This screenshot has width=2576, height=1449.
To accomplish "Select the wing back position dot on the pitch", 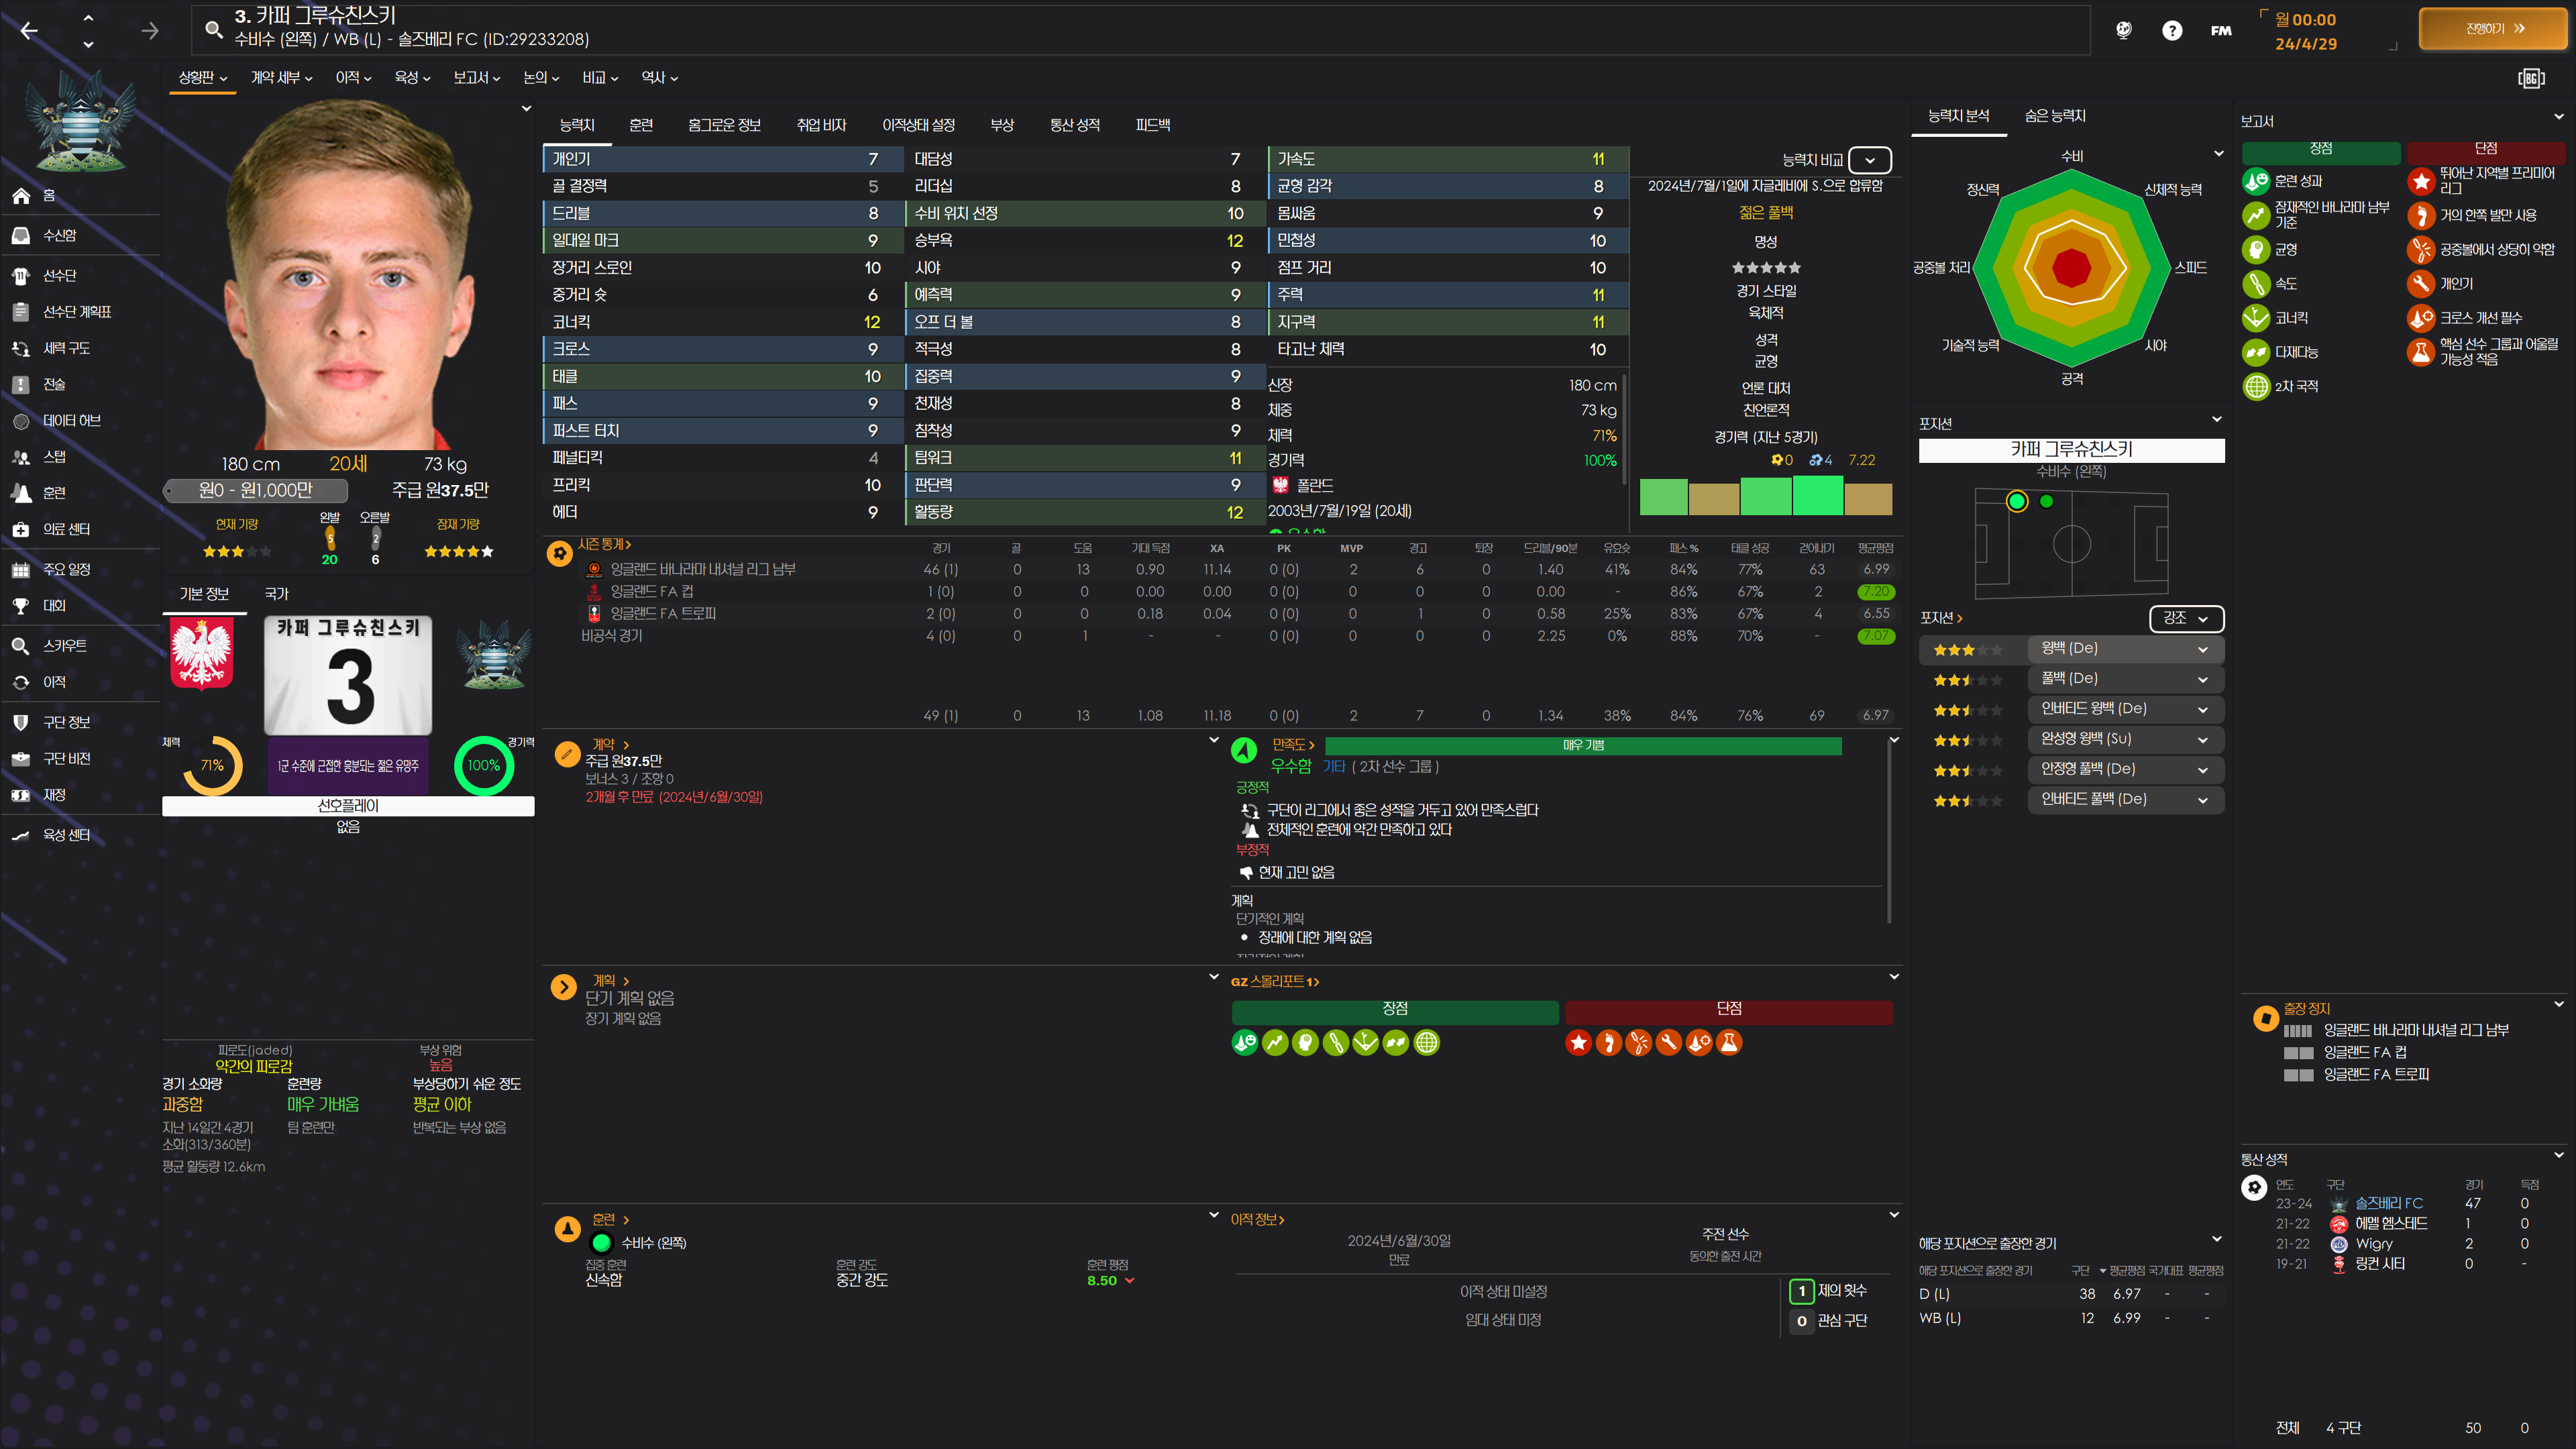I will 2046,502.
